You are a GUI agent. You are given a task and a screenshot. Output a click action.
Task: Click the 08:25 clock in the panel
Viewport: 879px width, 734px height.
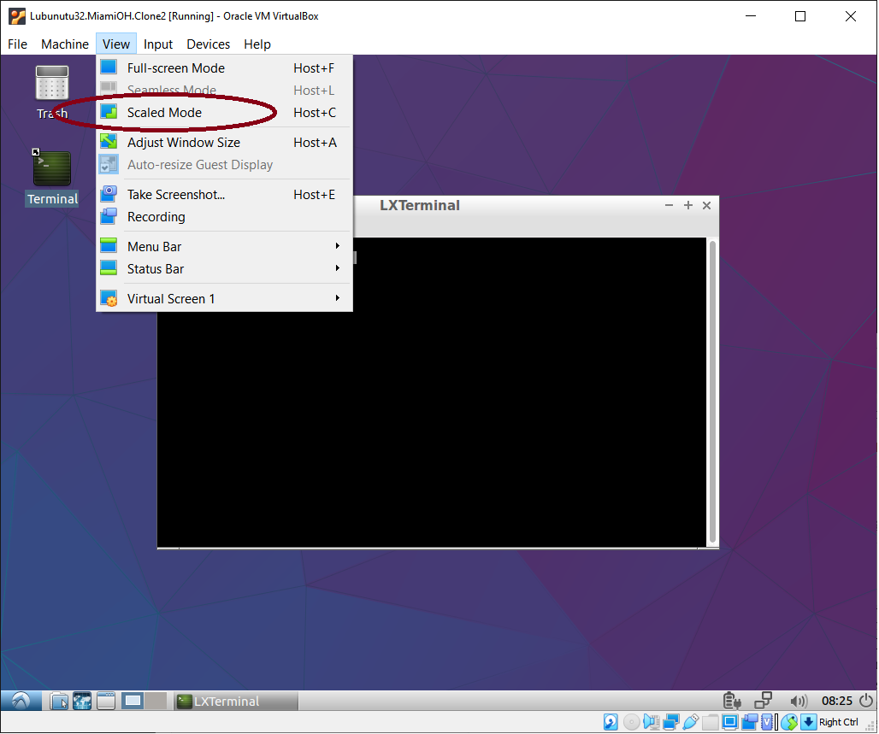click(x=837, y=701)
